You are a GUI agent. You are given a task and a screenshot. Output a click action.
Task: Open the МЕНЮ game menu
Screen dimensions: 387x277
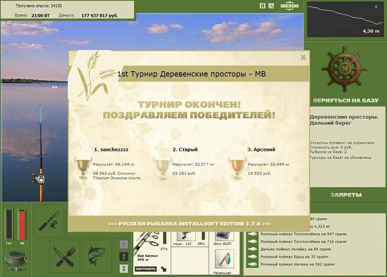(x=289, y=6)
